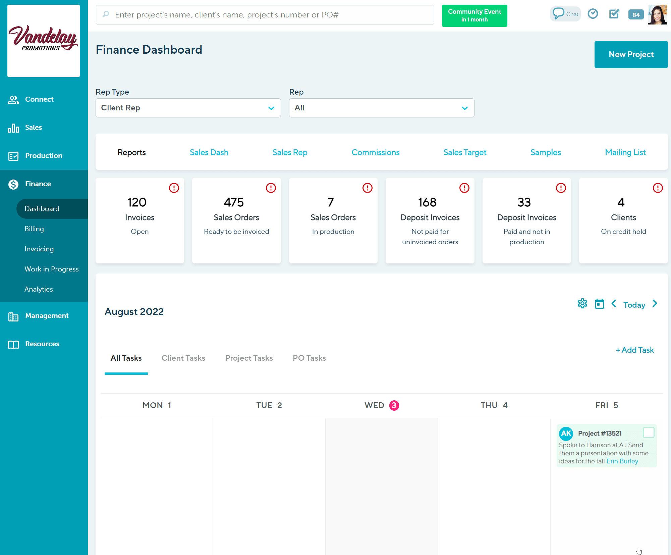Go to next week with right chevron
Viewport: 671px width, 555px height.
[x=655, y=304]
